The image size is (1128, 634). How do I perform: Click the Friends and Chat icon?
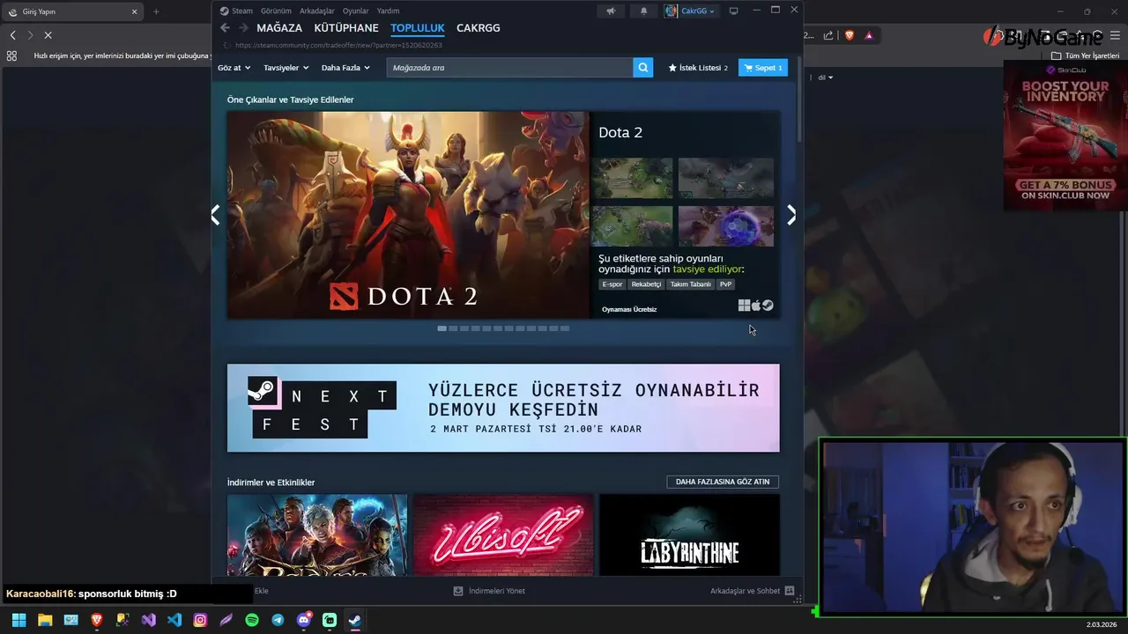pyautogui.click(x=790, y=591)
